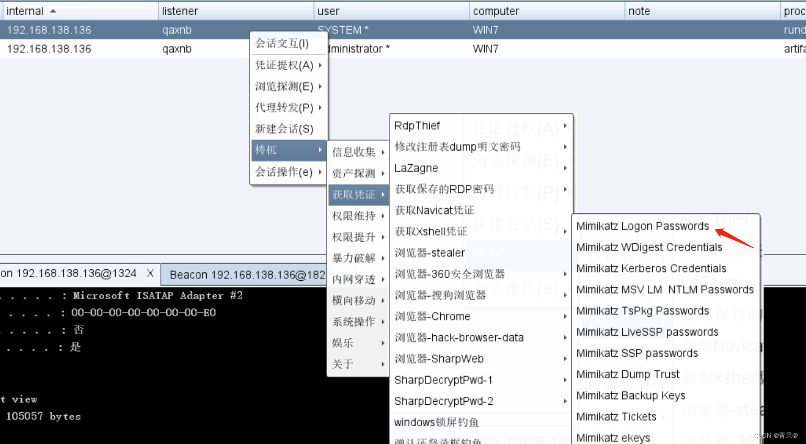The height and width of the screenshot is (444, 806).
Task: Select session row with user SYSTEM *
Action: [403, 30]
